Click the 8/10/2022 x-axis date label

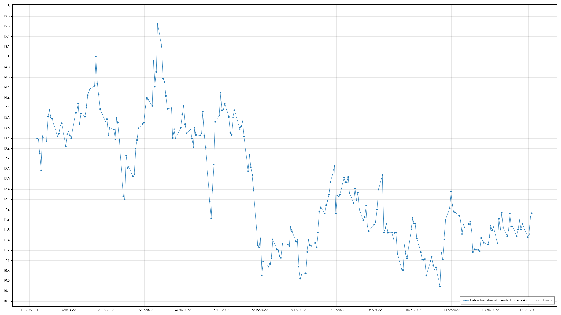[x=336, y=310]
